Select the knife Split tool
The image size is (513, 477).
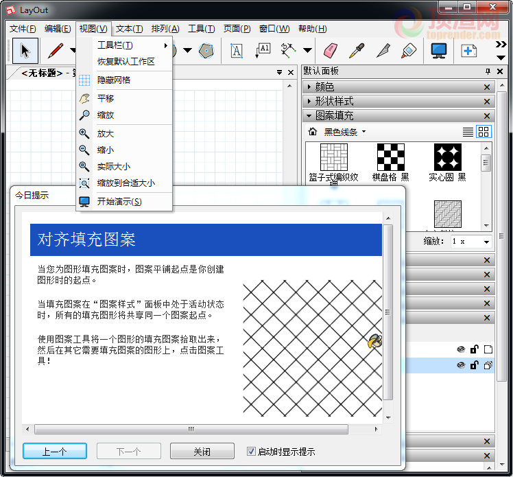coord(383,51)
